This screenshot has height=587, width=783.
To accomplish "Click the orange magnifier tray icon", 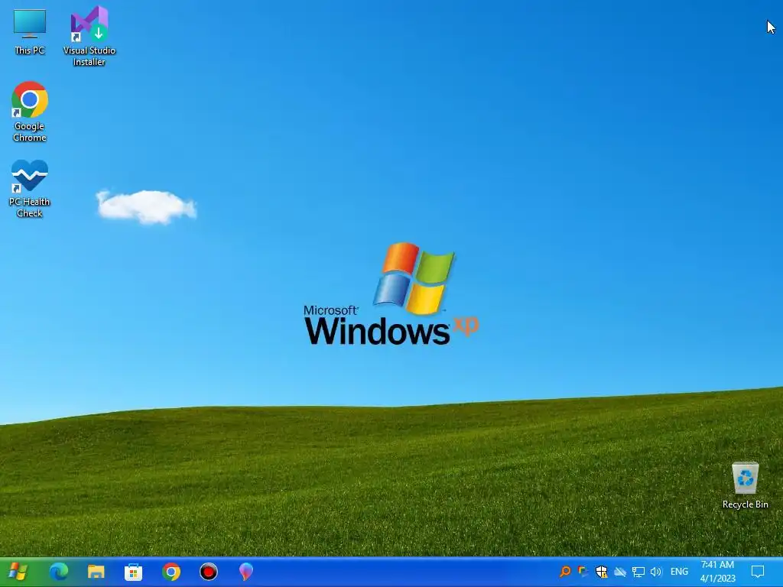I will (565, 572).
